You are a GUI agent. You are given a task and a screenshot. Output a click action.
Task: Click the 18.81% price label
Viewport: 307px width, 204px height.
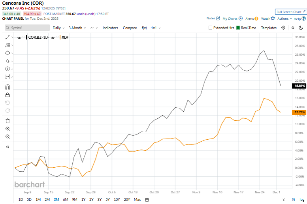(x=299, y=86)
